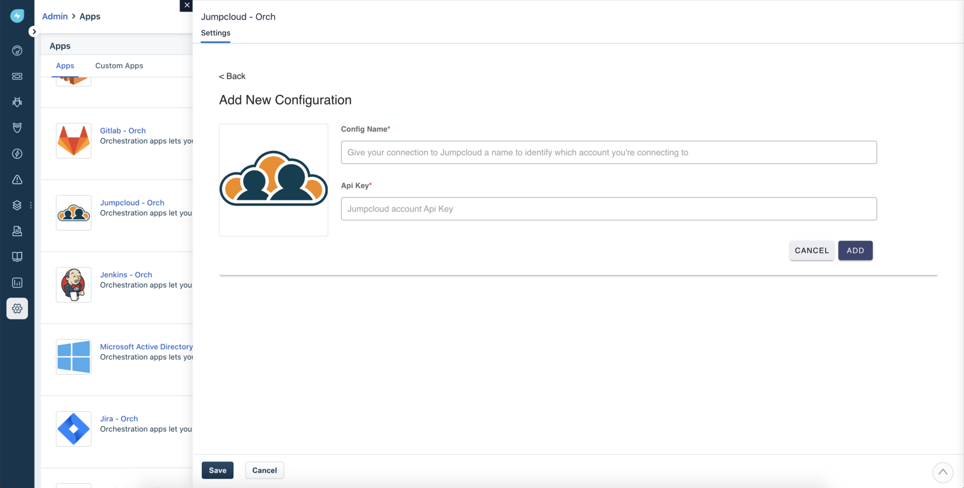Click into the Api Key field

click(609, 209)
